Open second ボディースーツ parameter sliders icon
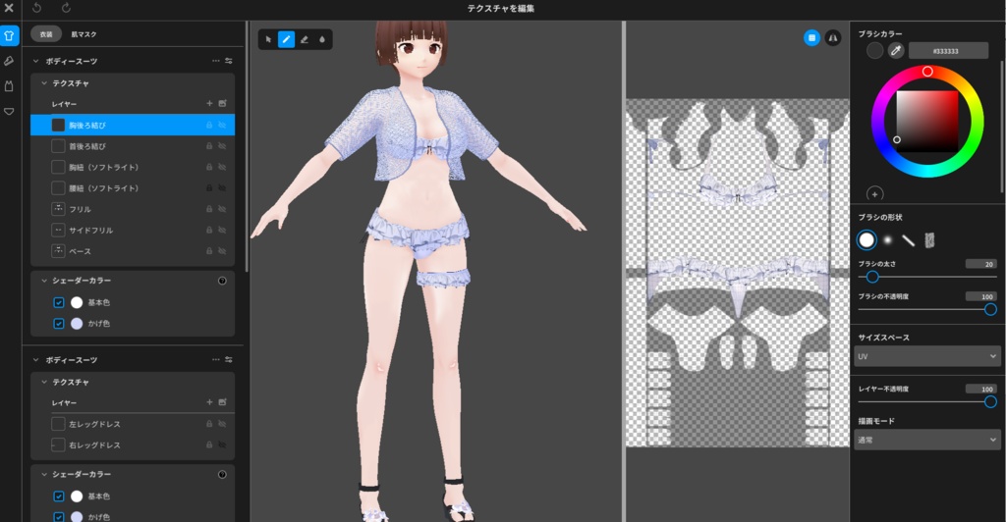 (x=228, y=360)
